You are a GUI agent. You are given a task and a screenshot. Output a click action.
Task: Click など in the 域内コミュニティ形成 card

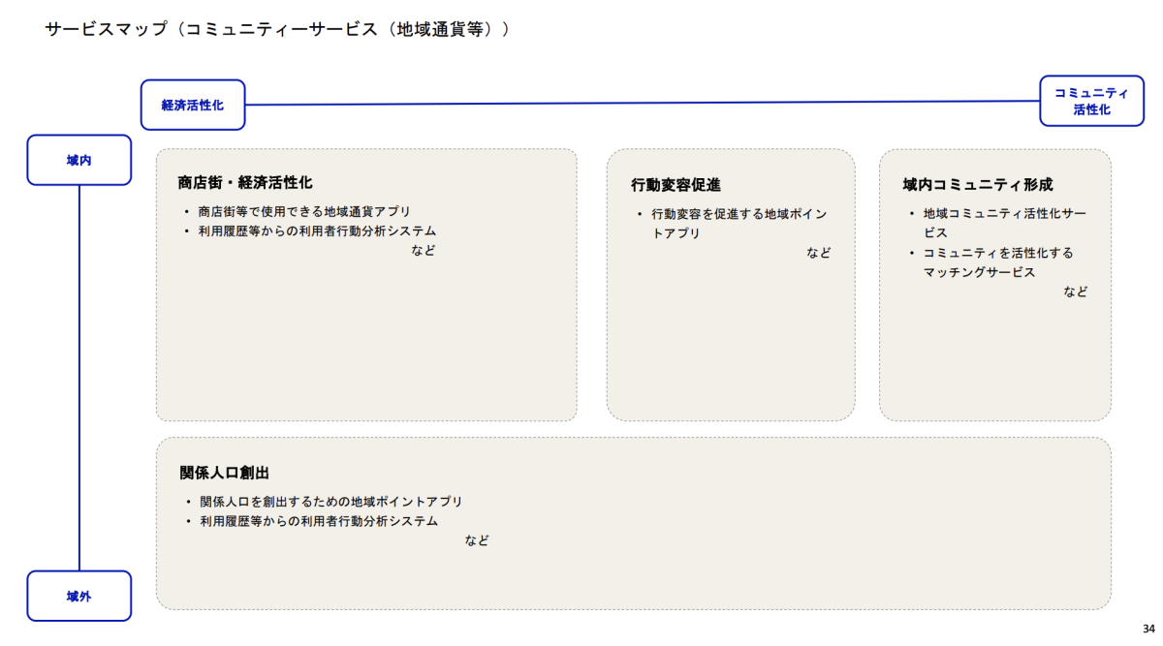tap(1075, 292)
